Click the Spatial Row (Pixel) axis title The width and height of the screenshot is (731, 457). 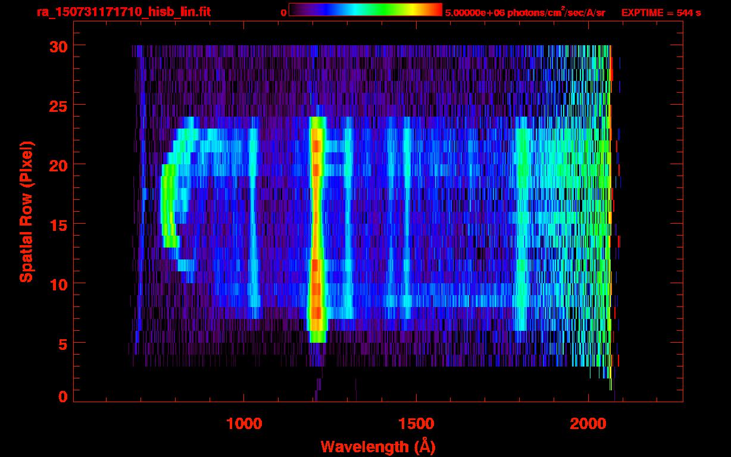pos(26,211)
